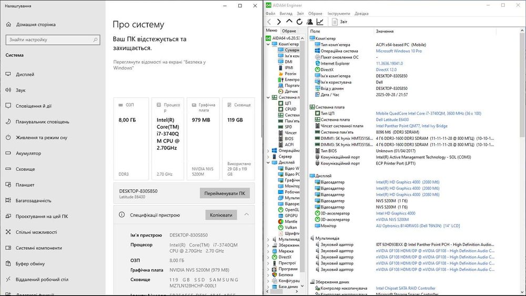Click Microsoft Windows 10 Pro link
Image resolution: width=526 pixels, height=296 pixels.
[399, 51]
